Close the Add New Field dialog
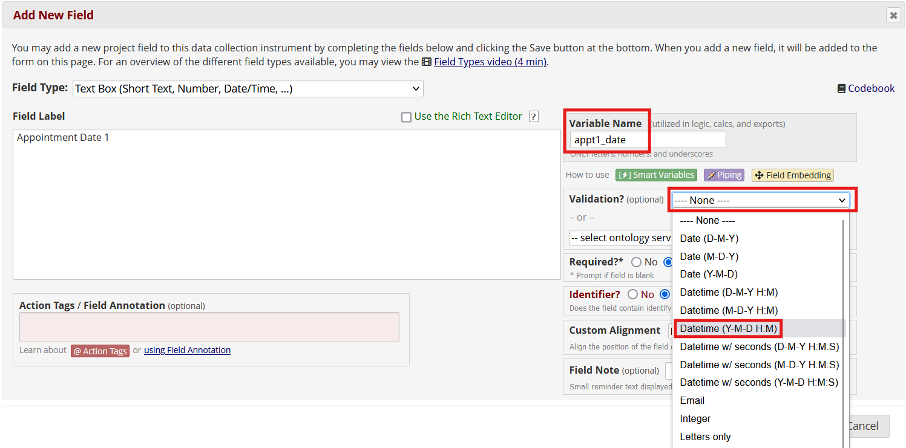This screenshot has width=906, height=448. [893, 15]
